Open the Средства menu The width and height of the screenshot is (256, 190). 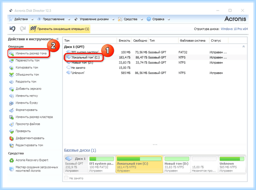130,19
